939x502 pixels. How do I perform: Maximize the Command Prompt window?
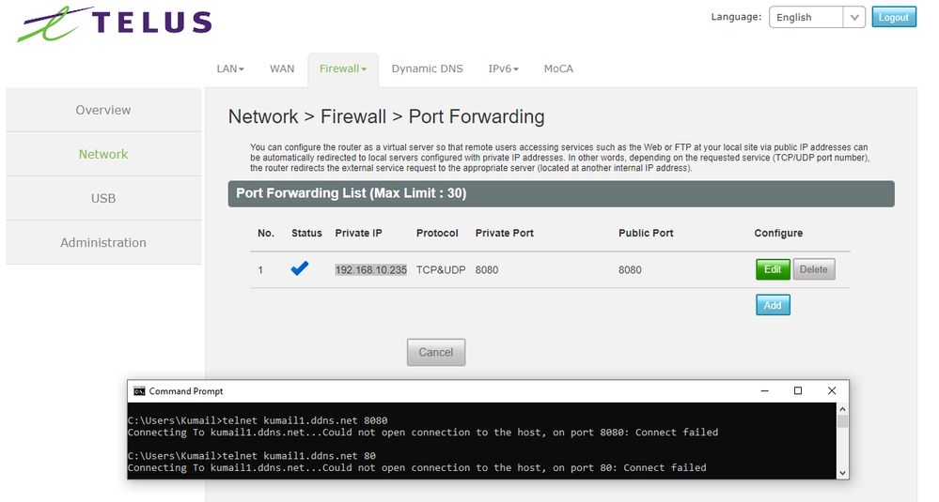tap(798, 391)
